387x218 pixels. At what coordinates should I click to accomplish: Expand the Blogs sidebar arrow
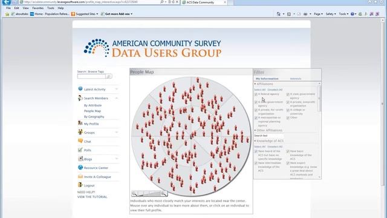click(x=116, y=159)
